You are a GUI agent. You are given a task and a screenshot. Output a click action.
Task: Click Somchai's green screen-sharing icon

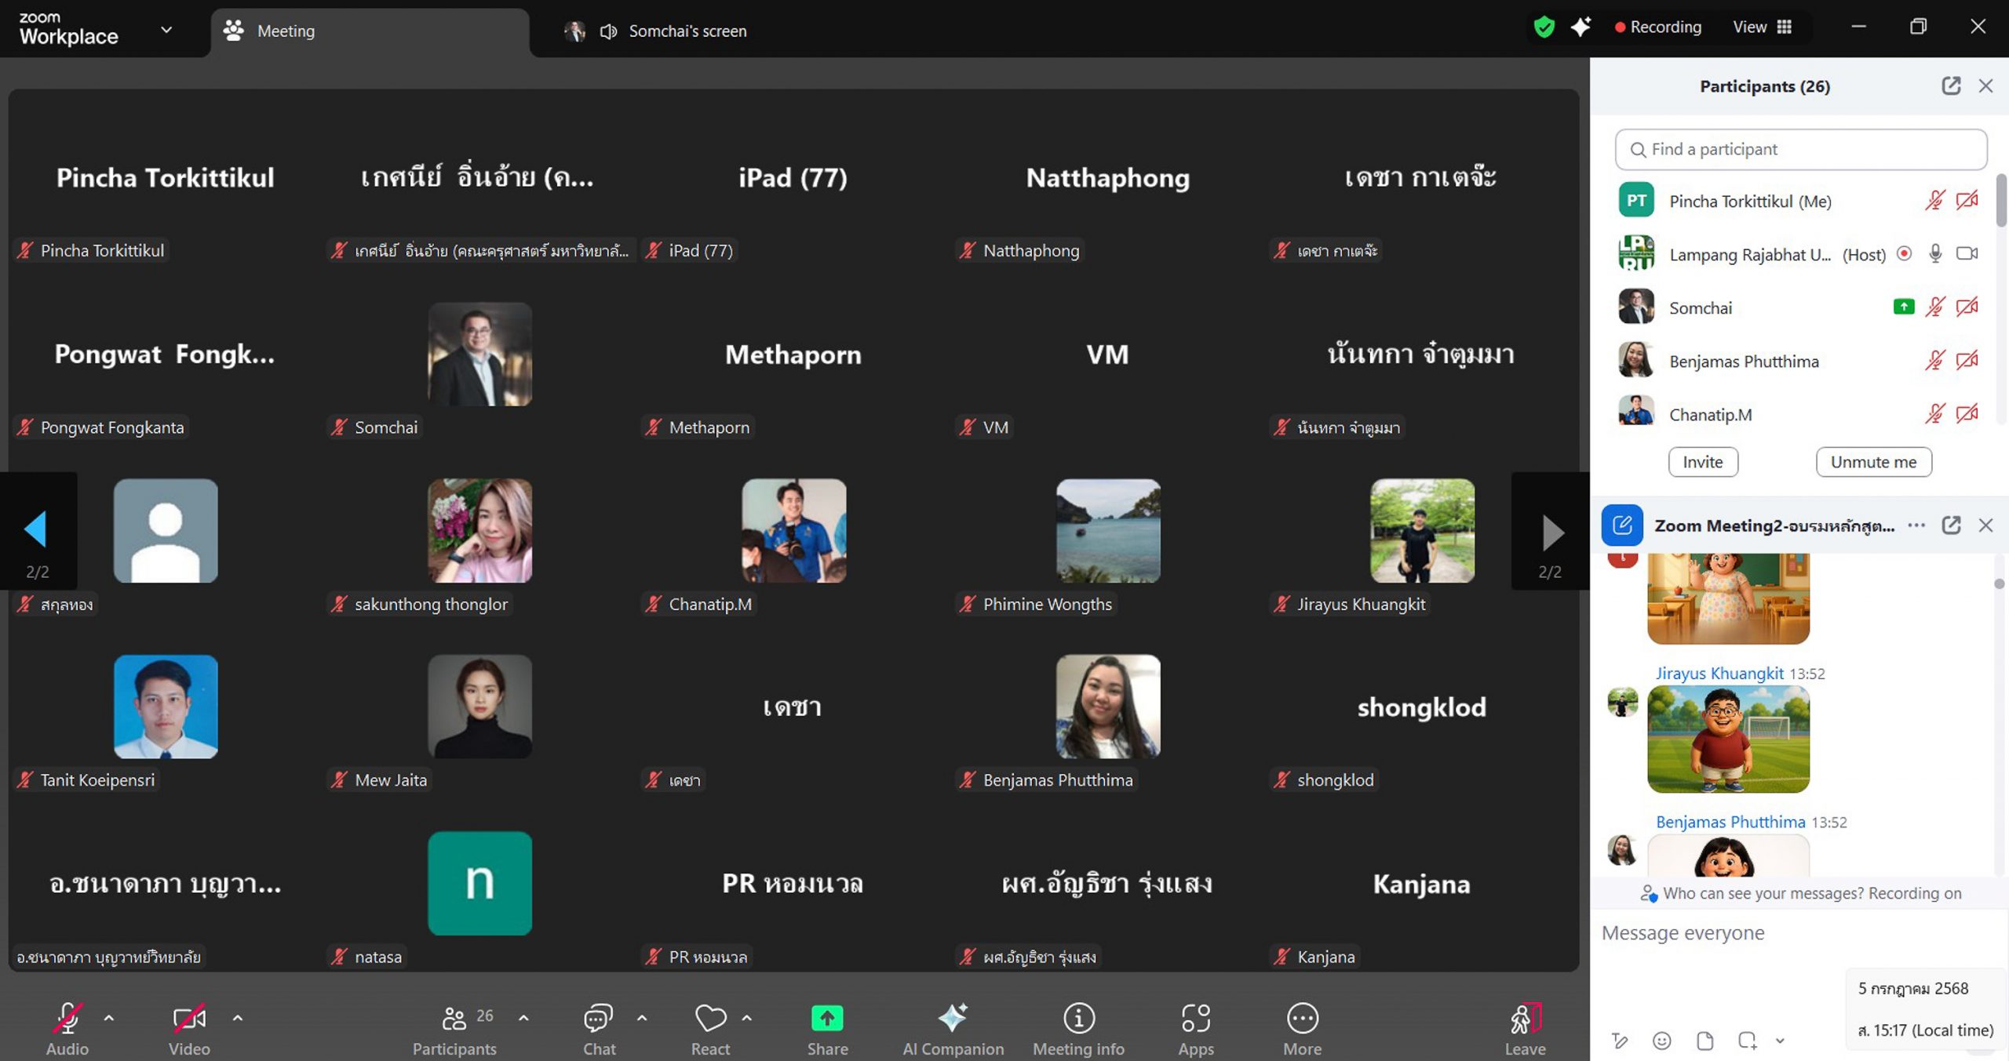(1903, 307)
